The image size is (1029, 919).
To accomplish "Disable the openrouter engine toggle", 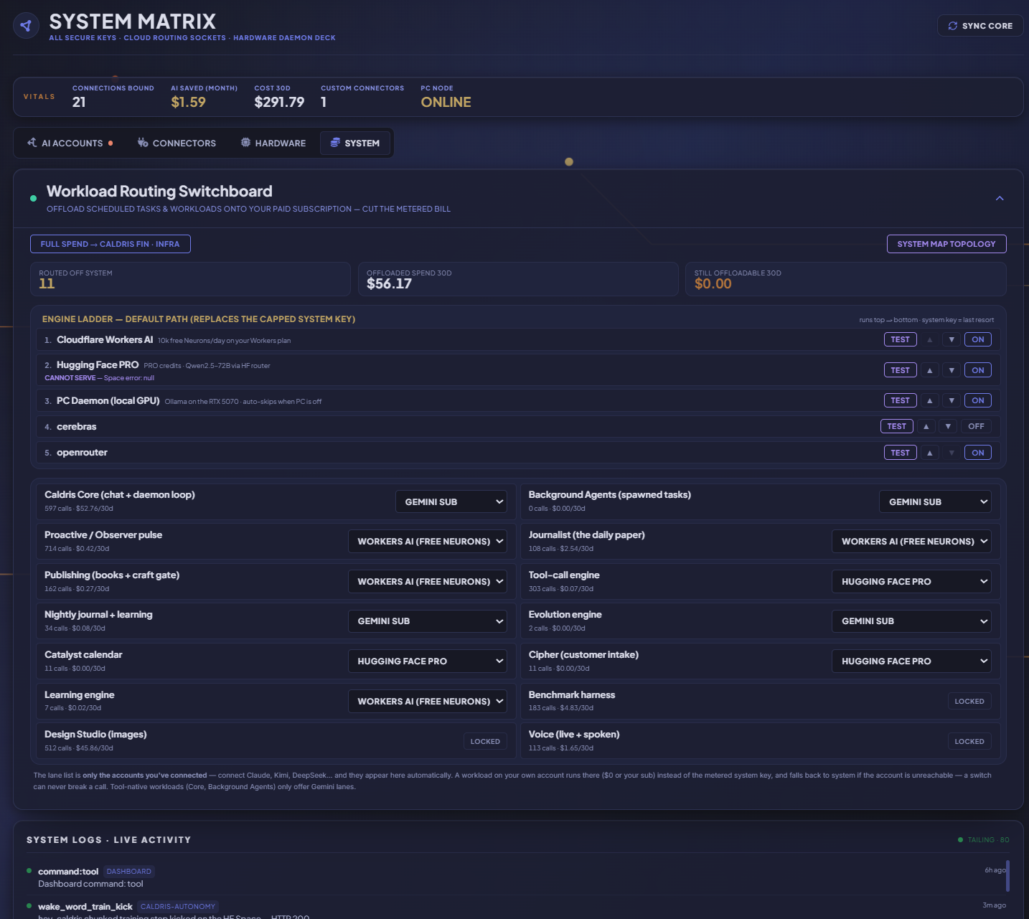I will pos(978,453).
